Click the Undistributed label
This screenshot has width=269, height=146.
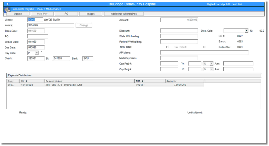point(195,113)
